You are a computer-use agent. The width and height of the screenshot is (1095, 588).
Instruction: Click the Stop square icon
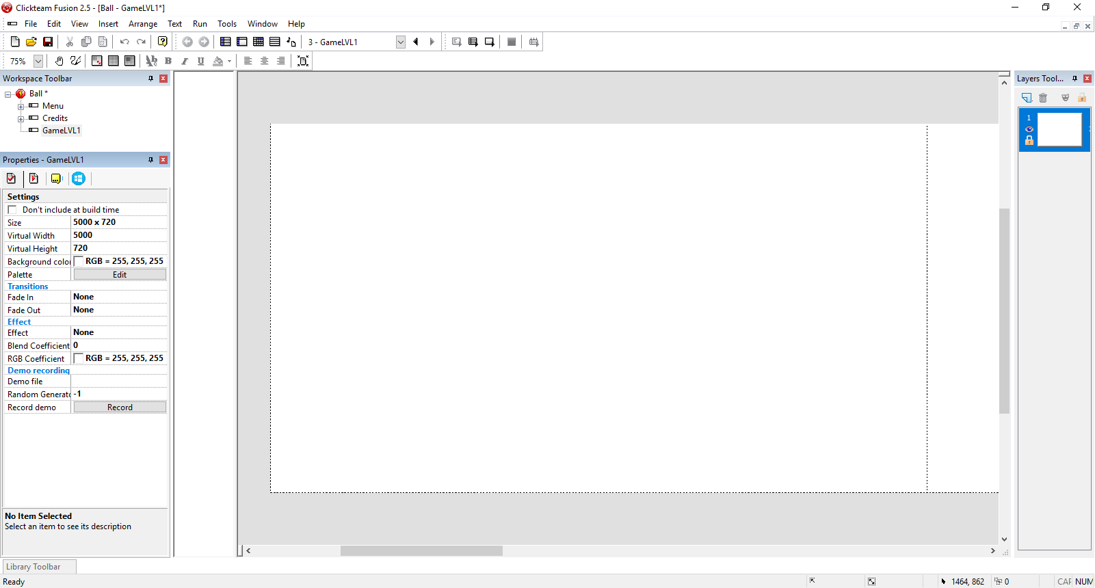(x=511, y=42)
